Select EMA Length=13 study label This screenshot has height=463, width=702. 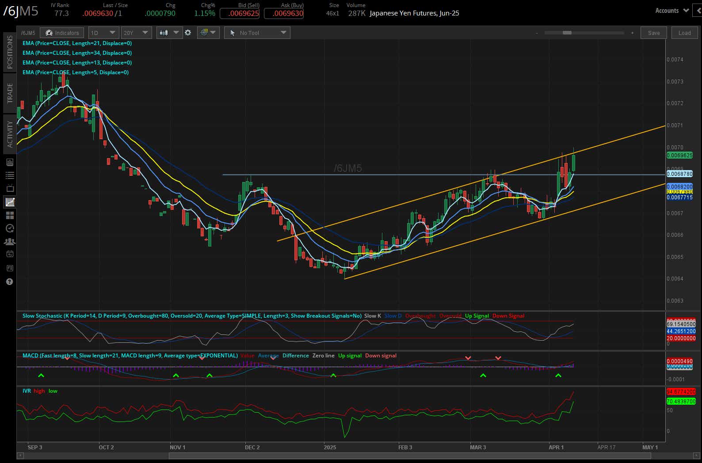(77, 63)
